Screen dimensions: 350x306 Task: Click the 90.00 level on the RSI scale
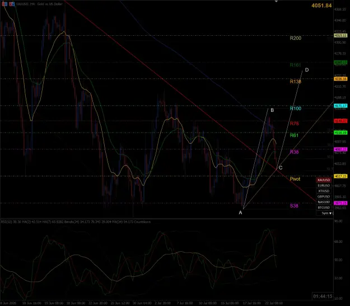click(338, 221)
